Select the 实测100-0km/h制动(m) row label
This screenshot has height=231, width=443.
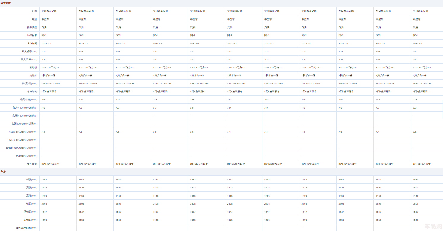[x=24, y=124]
